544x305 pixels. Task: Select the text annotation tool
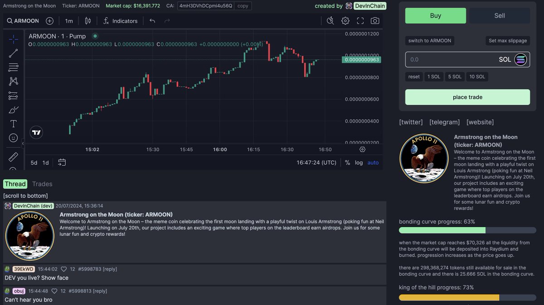[14, 124]
